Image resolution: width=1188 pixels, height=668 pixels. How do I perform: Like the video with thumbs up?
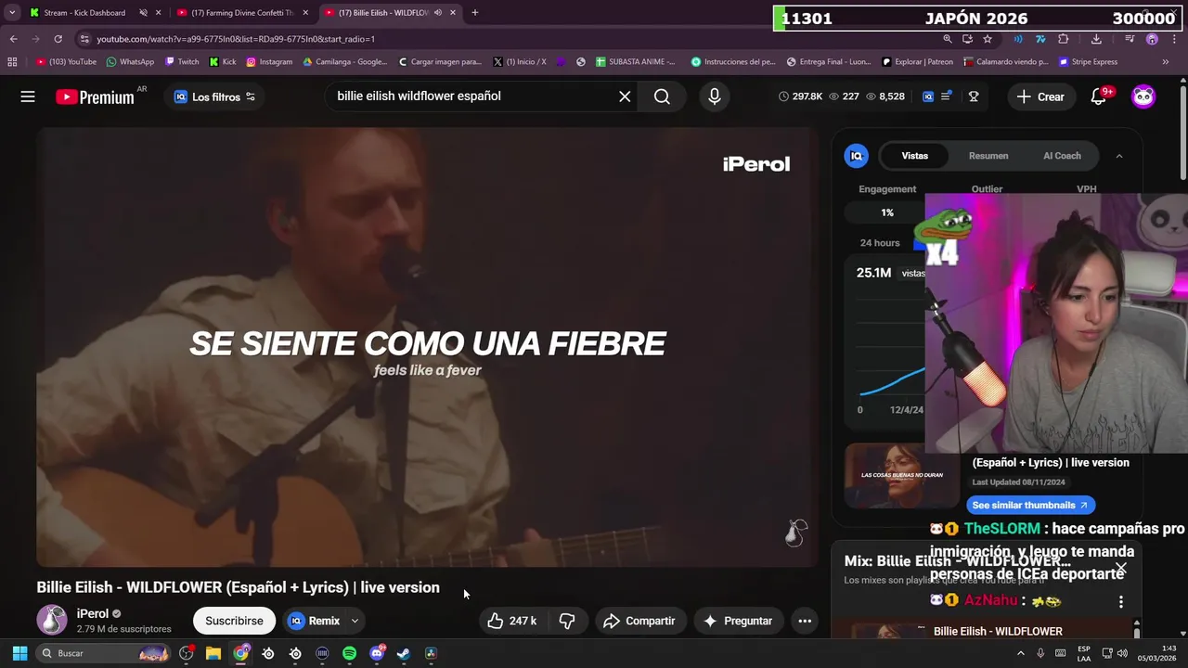click(x=511, y=621)
